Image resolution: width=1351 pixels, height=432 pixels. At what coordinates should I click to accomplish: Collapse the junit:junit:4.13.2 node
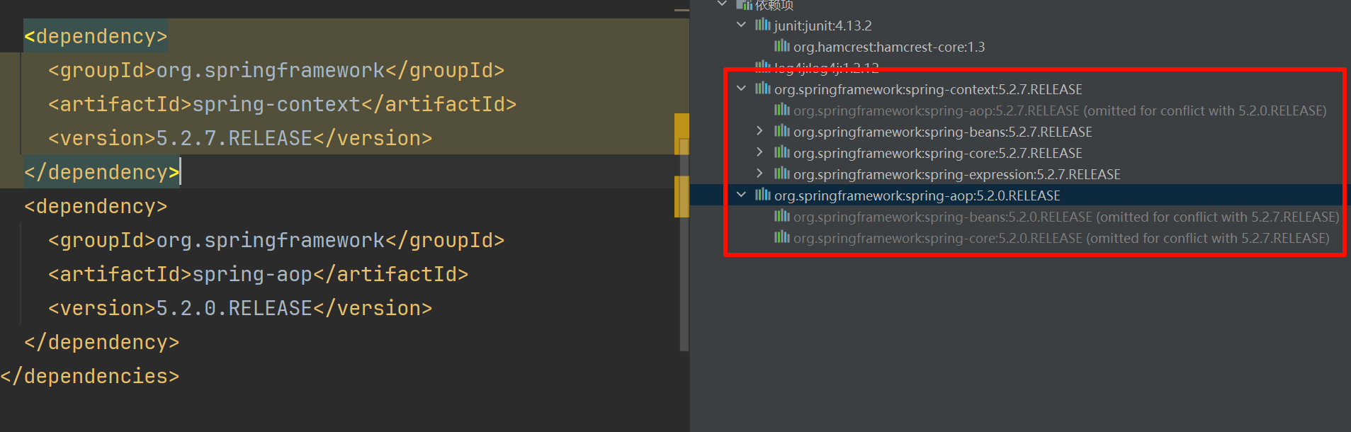pyautogui.click(x=741, y=25)
